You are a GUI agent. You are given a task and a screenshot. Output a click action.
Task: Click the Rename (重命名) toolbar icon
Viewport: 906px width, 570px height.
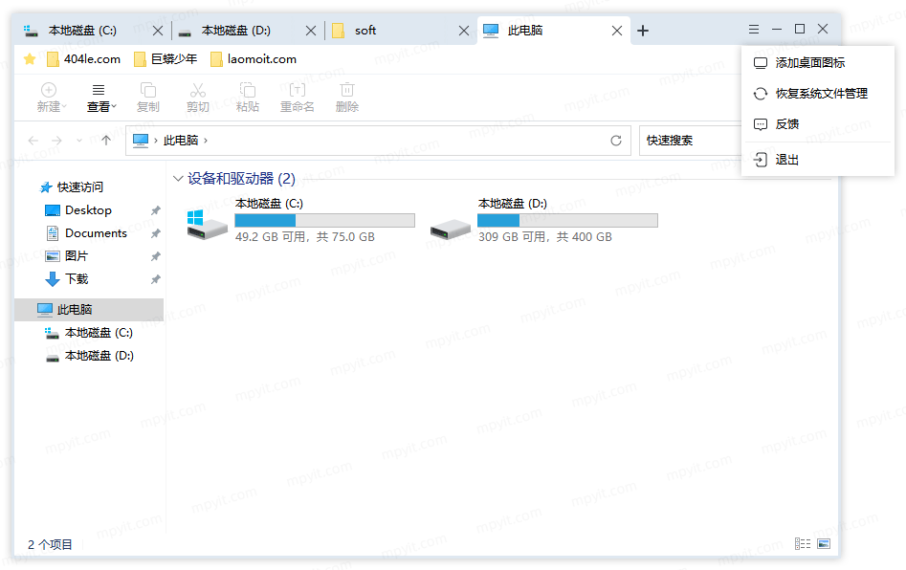(x=297, y=90)
